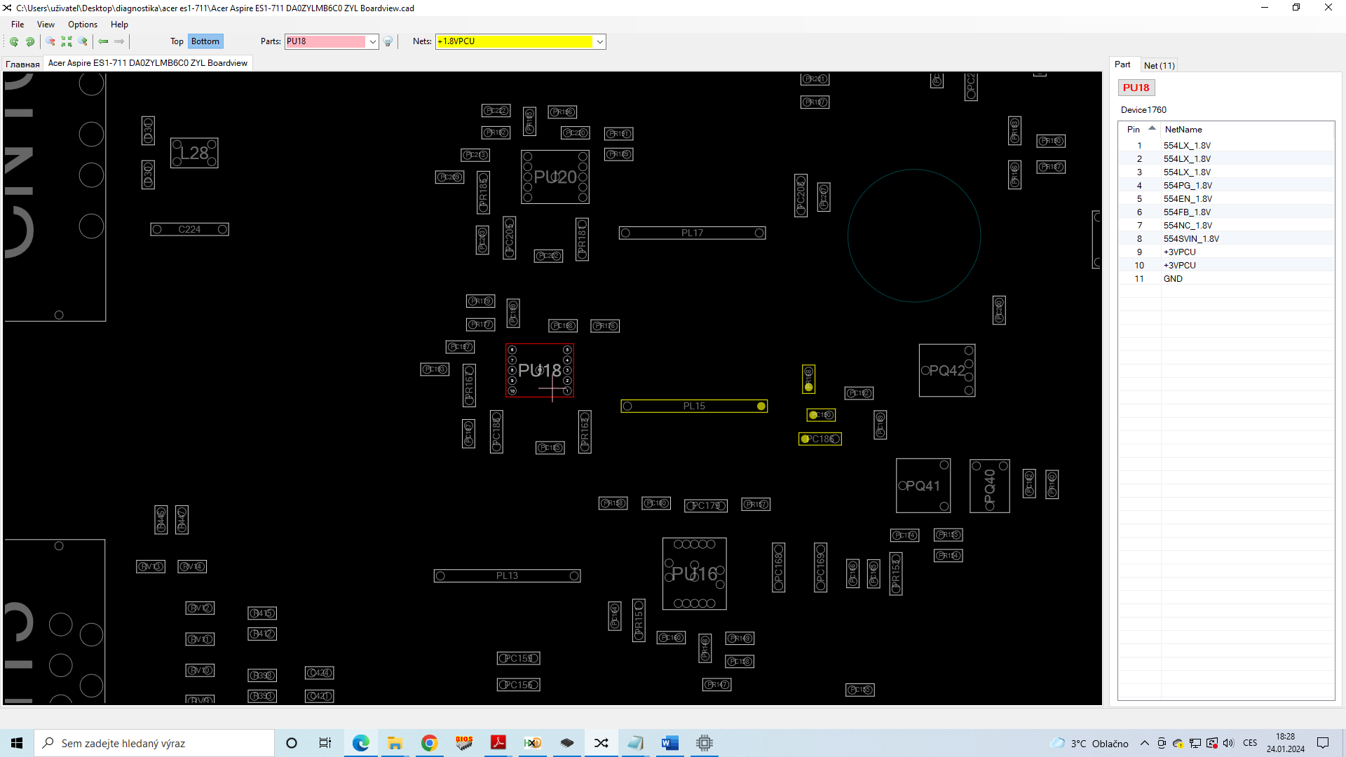Select the Acer Aspire ES1-711 Boardview tab
The height and width of the screenshot is (757, 1346).
click(147, 63)
